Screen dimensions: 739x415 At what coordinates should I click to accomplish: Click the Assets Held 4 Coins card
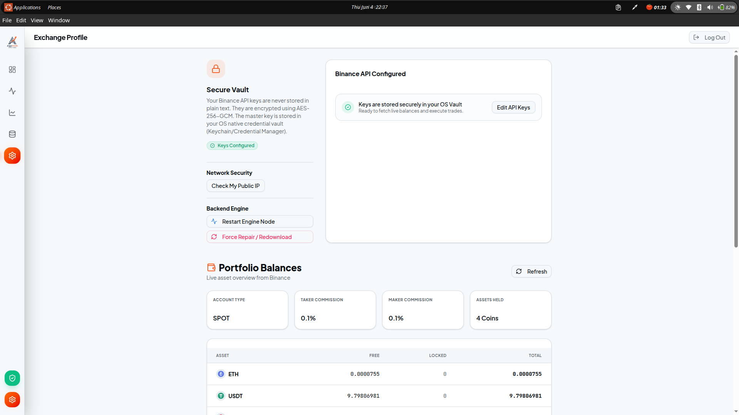(x=511, y=310)
